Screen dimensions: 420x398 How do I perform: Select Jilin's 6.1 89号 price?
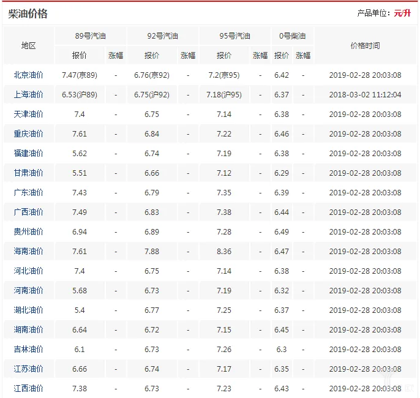click(x=80, y=349)
